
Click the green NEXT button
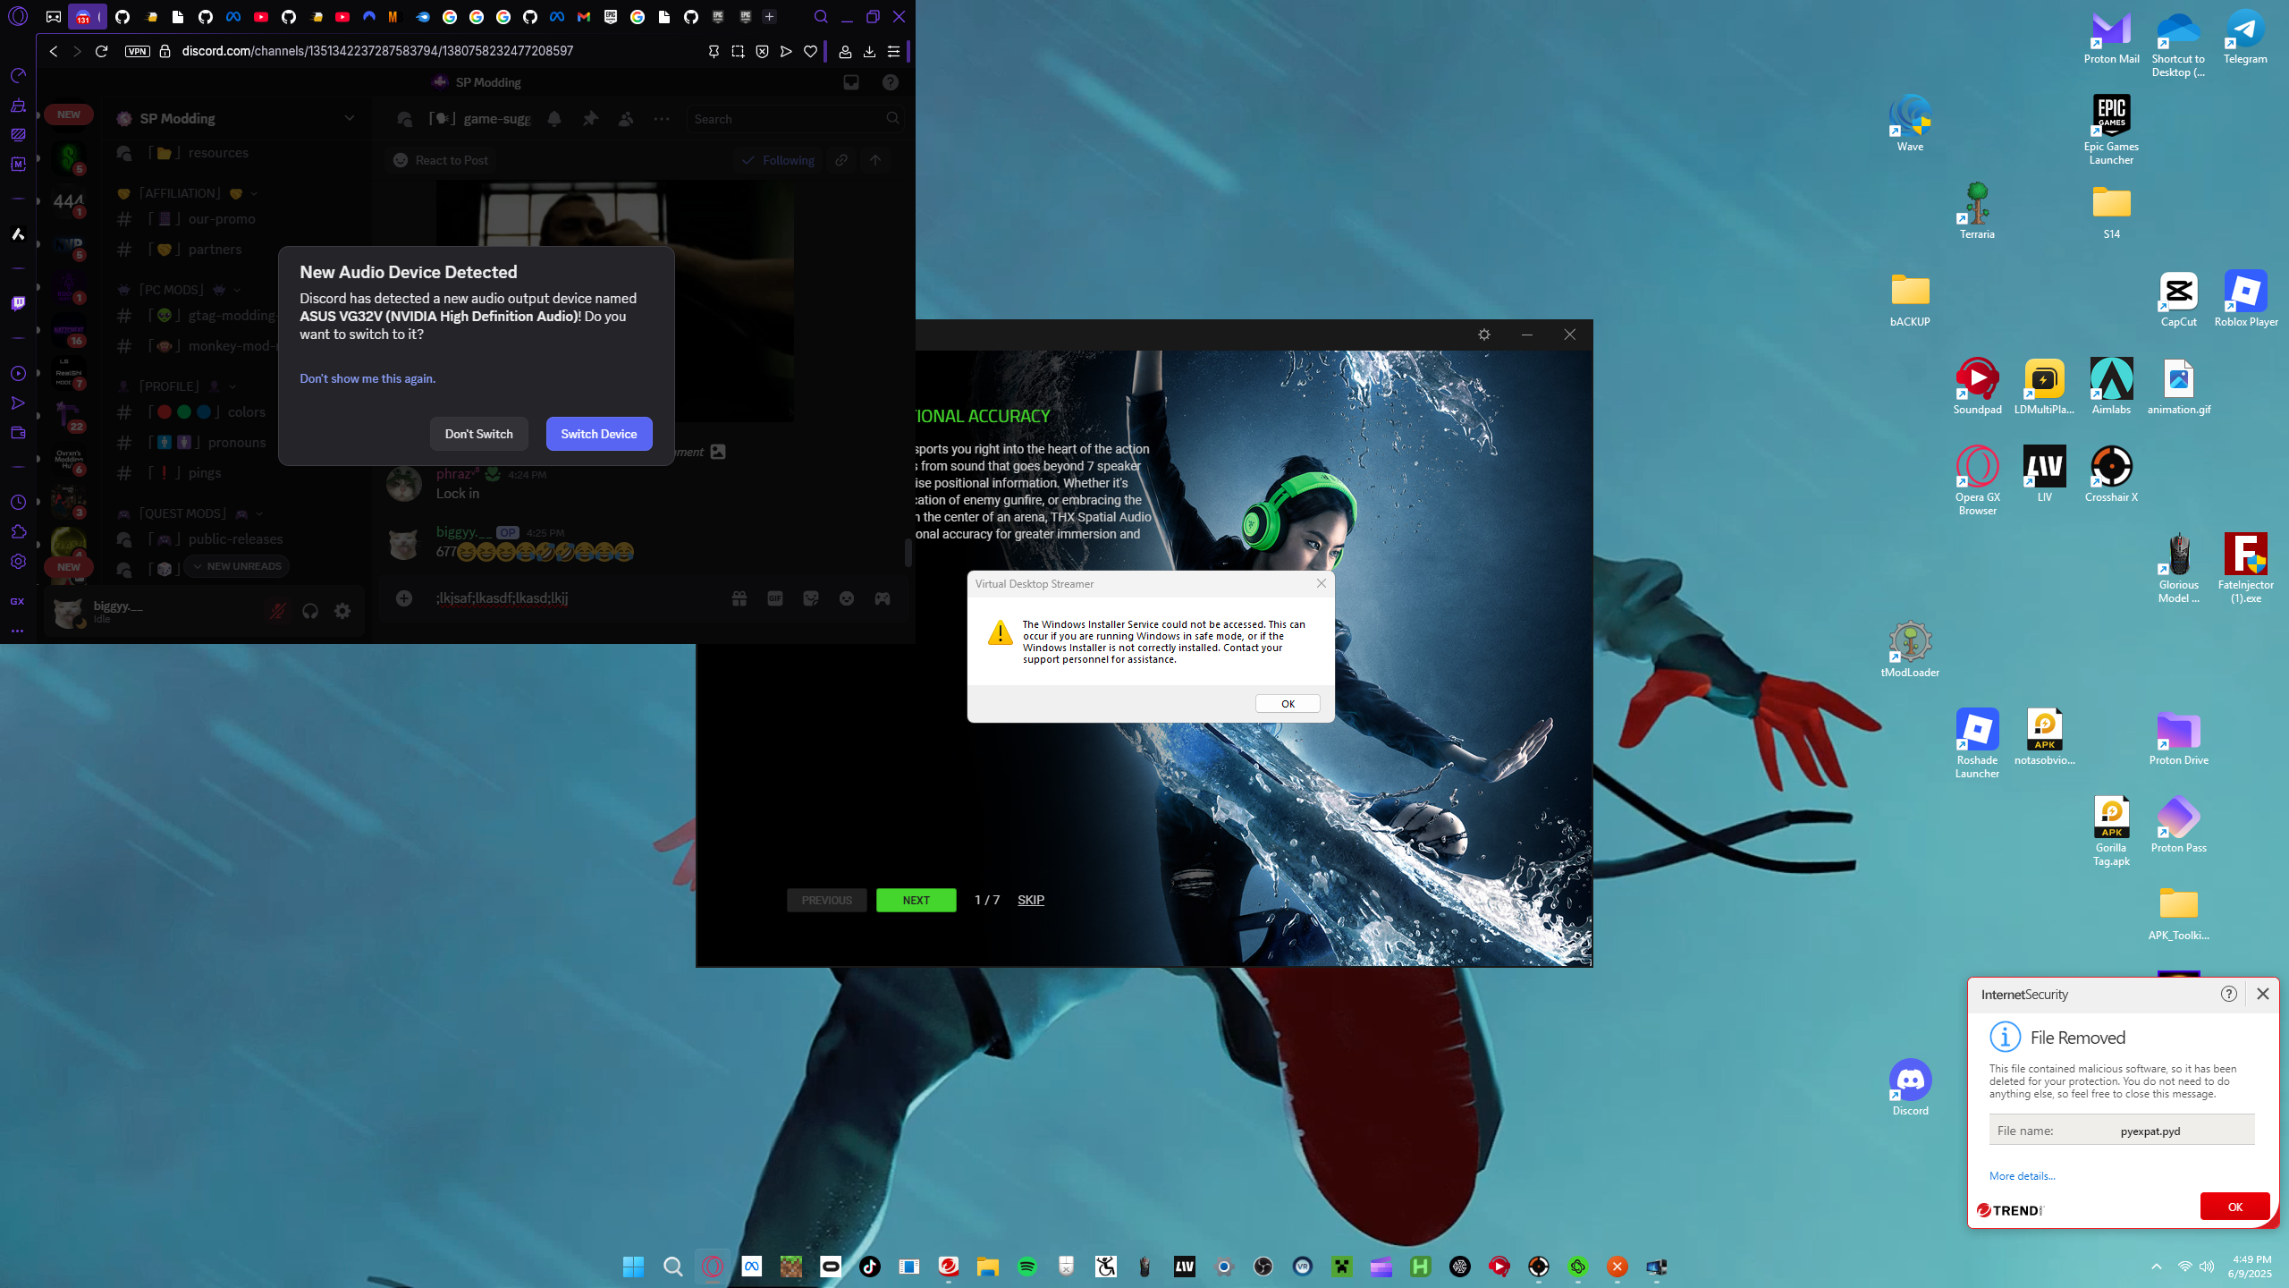point(916,900)
